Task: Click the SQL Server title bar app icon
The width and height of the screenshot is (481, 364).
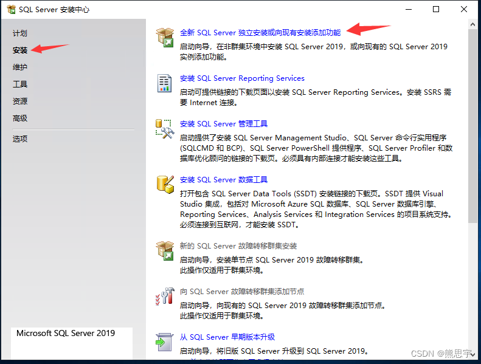Action: [x=10, y=9]
